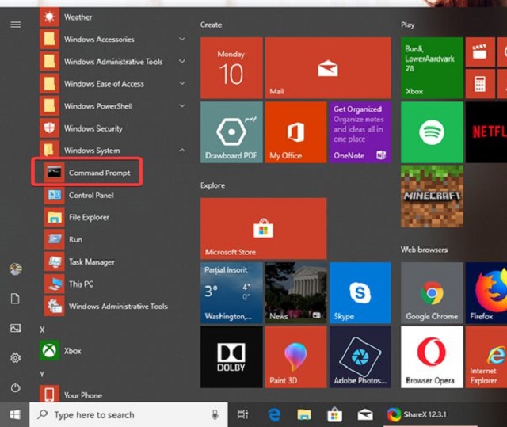The width and height of the screenshot is (507, 427).
Task: Launch Spotify tile
Action: click(432, 132)
